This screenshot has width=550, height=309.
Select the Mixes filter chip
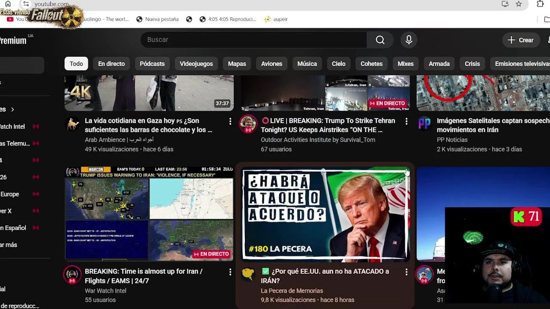(405, 64)
